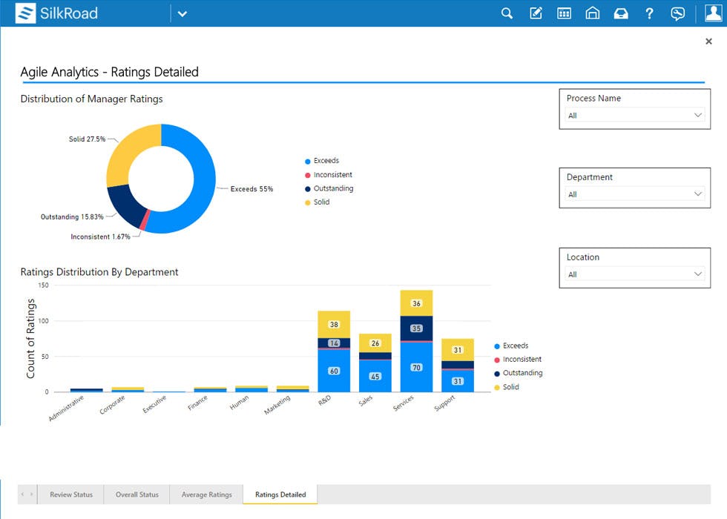Select the Average Ratings tab
The width and height of the screenshot is (727, 519).
click(205, 494)
